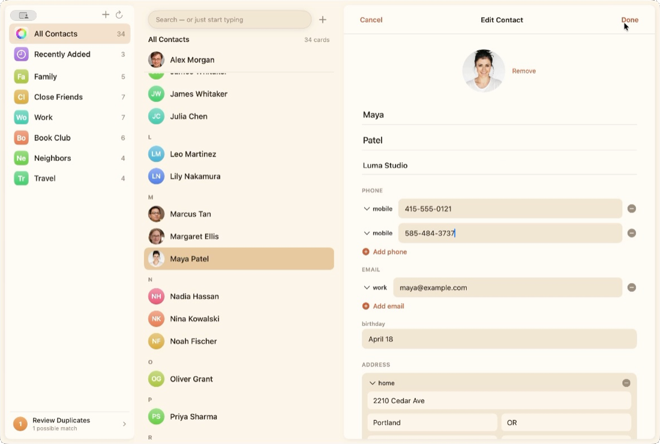Viewport: 660px width, 444px height.
Task: Click Julia Chen's JC avatar
Action: point(156,116)
